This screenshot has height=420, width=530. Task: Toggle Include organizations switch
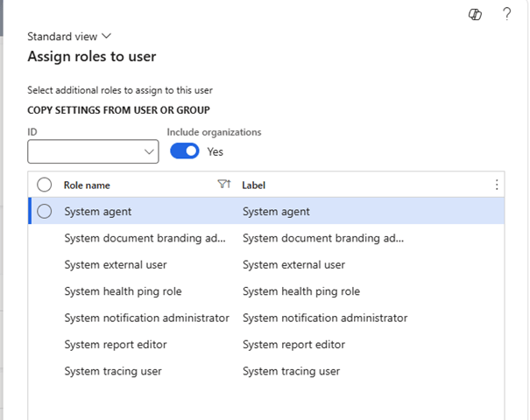pyautogui.click(x=185, y=151)
